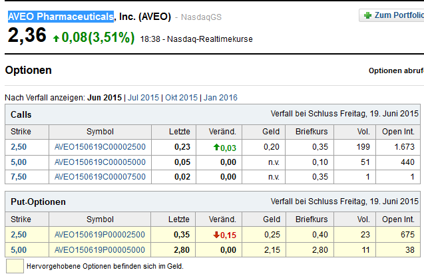This screenshot has width=424, height=280.
Task: Click the green plus Zum Portfolio icon
Action: click(368, 15)
